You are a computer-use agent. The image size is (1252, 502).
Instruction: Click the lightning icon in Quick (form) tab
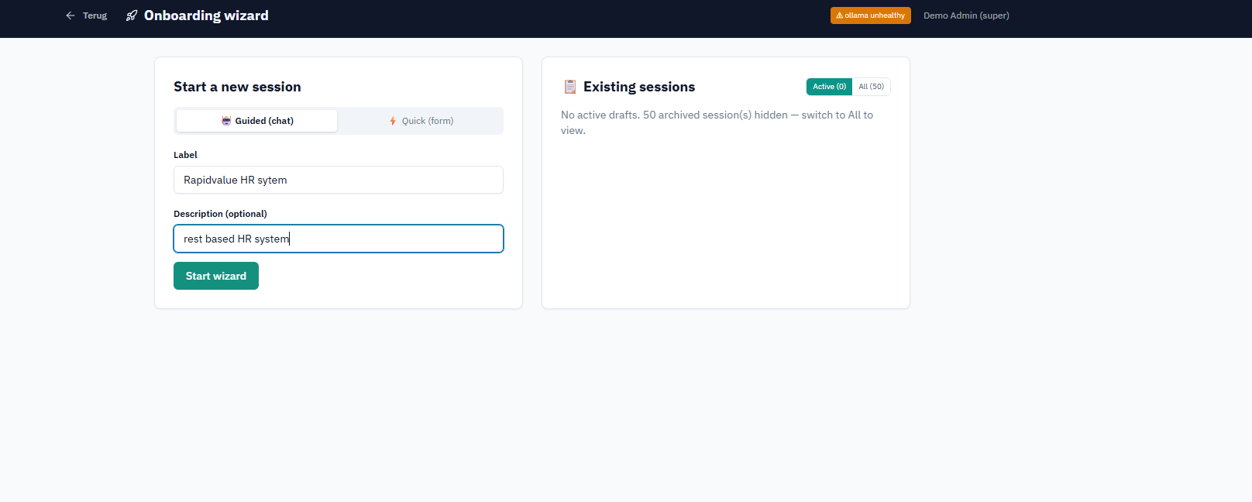click(393, 121)
